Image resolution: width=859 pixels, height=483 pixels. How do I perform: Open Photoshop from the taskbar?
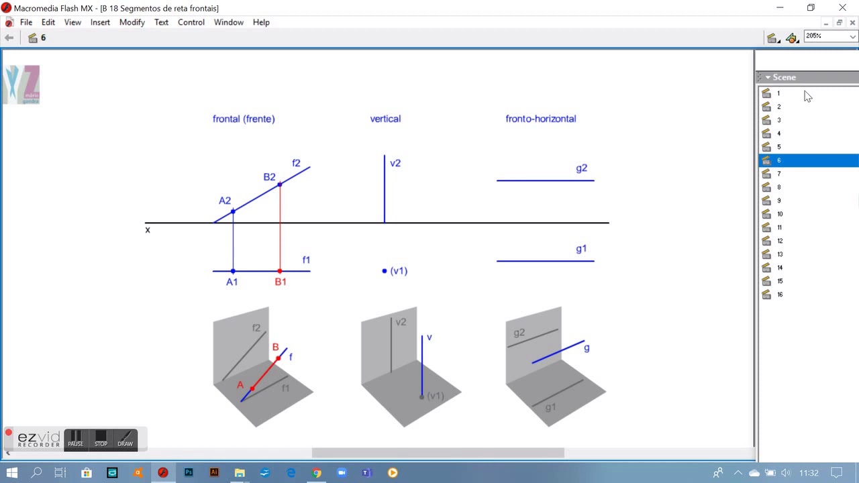pos(189,472)
